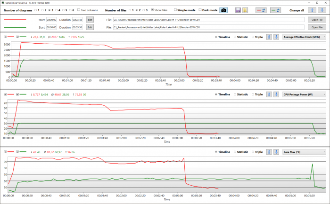Image resolution: width=330 pixels, height=204 pixels.
Task: Select 5 for Number of diagrams
Action: tap(63, 10)
